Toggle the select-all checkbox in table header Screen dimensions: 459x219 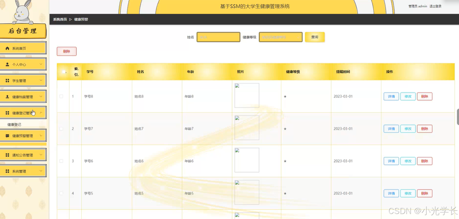coord(63,71)
